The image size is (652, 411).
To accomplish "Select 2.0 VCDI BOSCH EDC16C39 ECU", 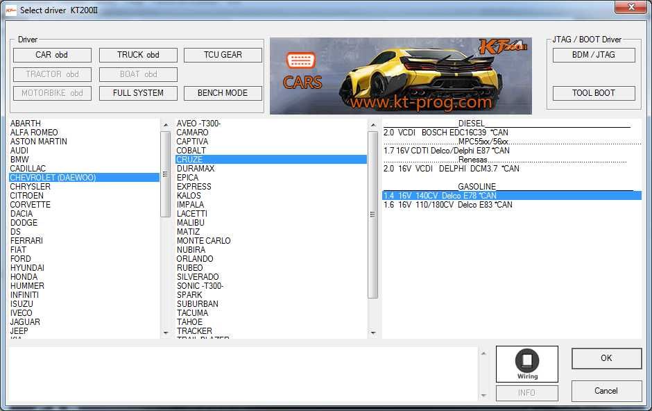I will tap(511, 133).
